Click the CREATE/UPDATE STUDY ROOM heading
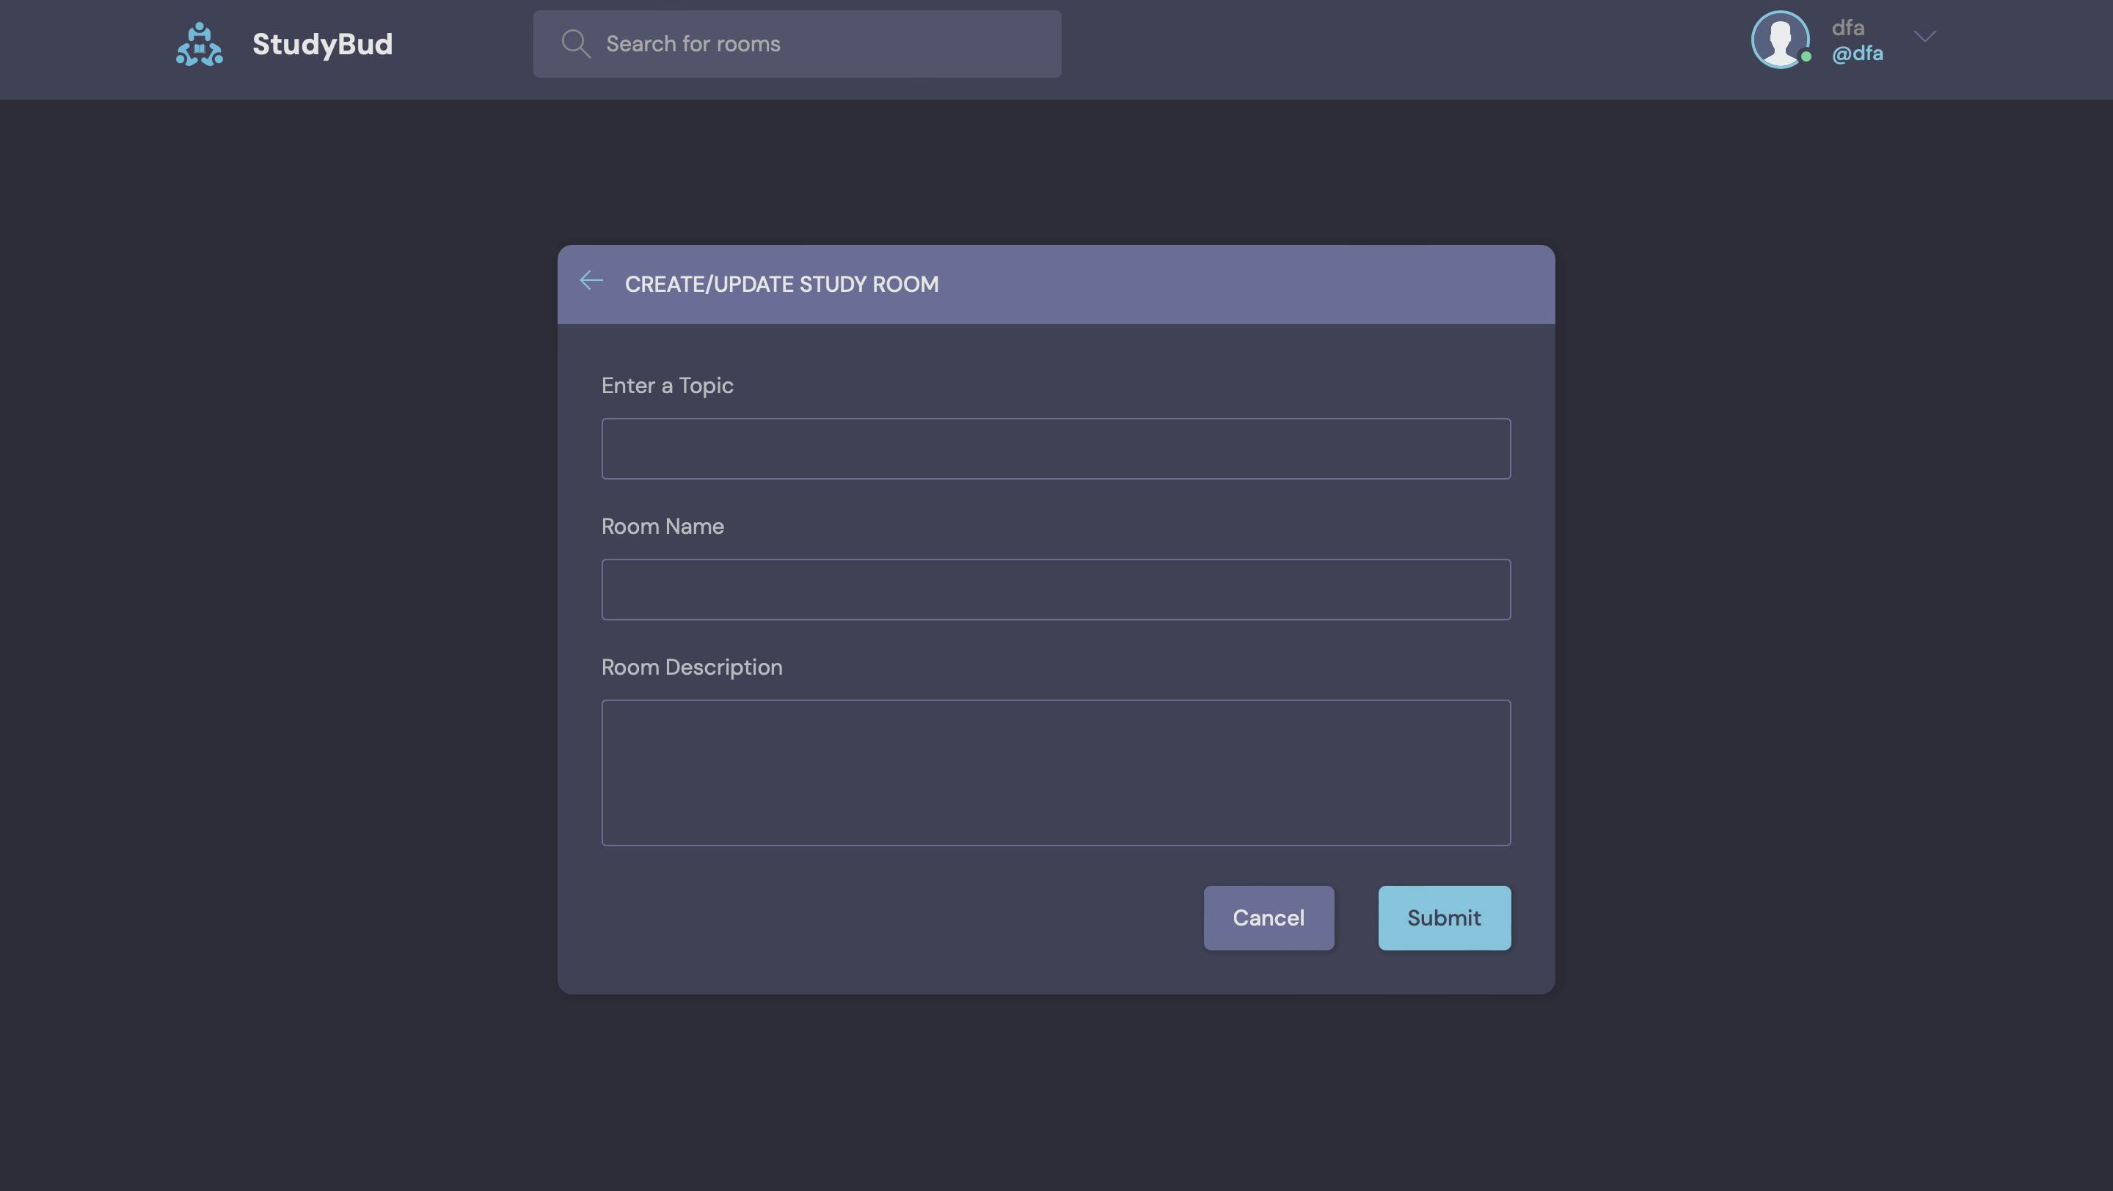Image resolution: width=2113 pixels, height=1191 pixels. coord(781,285)
